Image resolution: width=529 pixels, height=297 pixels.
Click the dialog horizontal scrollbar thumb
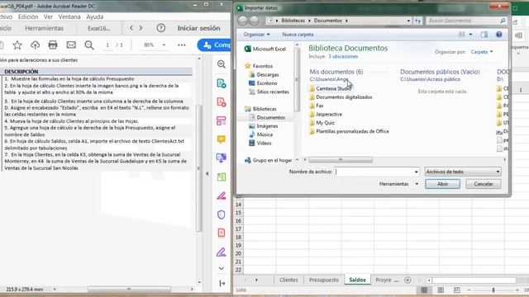(341, 160)
